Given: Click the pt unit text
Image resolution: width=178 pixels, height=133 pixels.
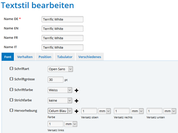Looking at the screenshot, I should pos(66,80).
